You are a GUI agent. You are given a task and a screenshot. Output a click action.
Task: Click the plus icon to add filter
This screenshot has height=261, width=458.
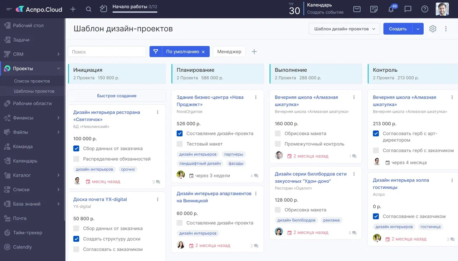[x=254, y=52]
